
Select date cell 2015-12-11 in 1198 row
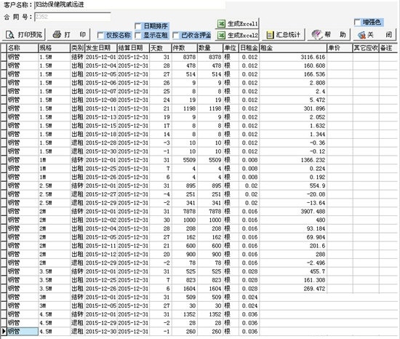[x=101, y=108]
